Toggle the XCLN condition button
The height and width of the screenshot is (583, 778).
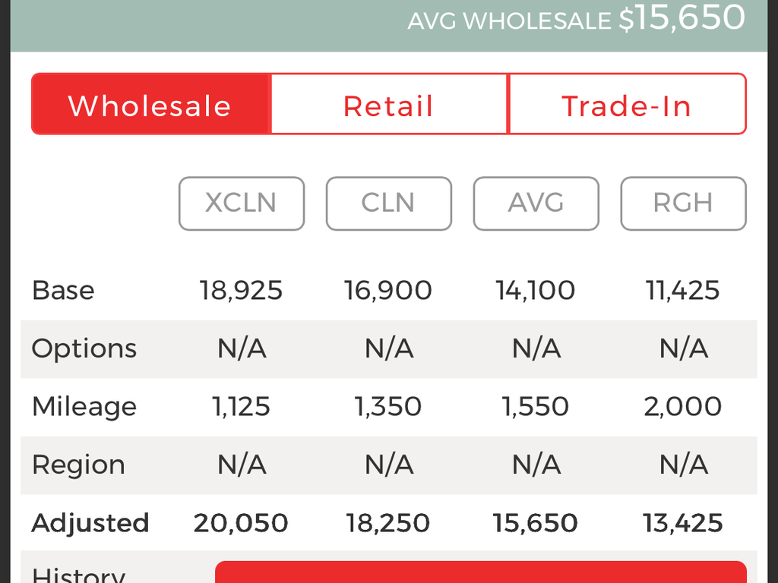[241, 203]
